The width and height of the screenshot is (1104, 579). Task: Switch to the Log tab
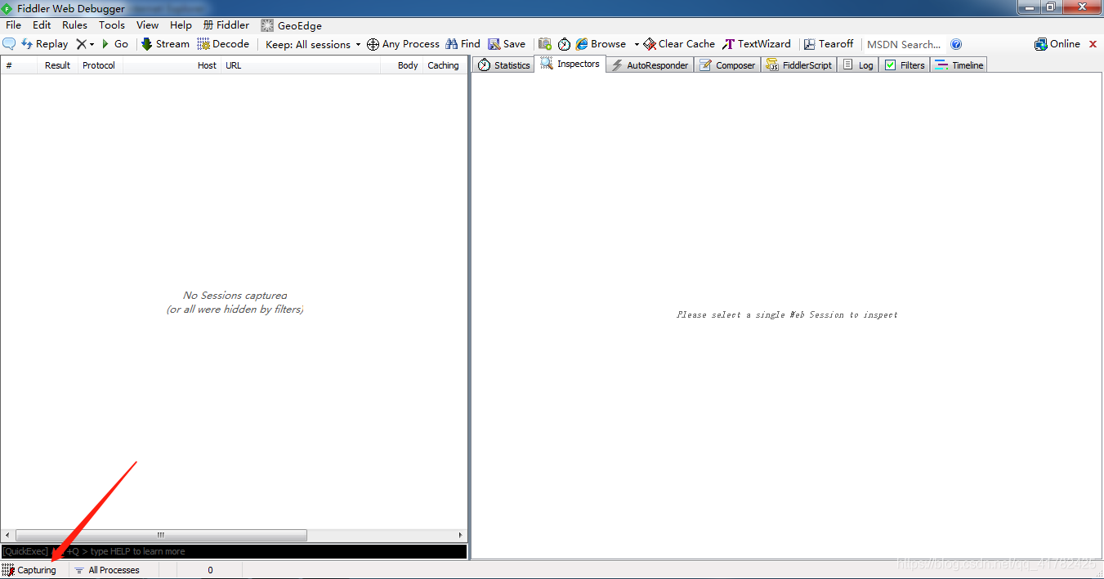tap(858, 65)
